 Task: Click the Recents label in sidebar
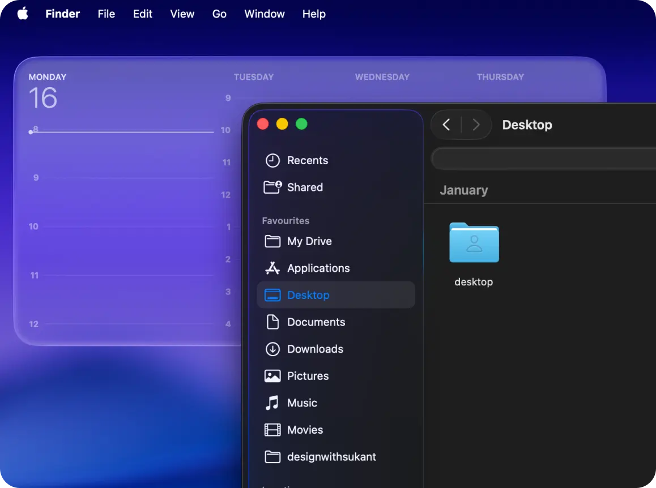(x=308, y=161)
